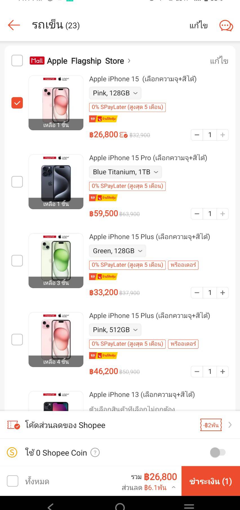
Task: Decrease quantity of Pink iPhone 15
Action: point(197,135)
